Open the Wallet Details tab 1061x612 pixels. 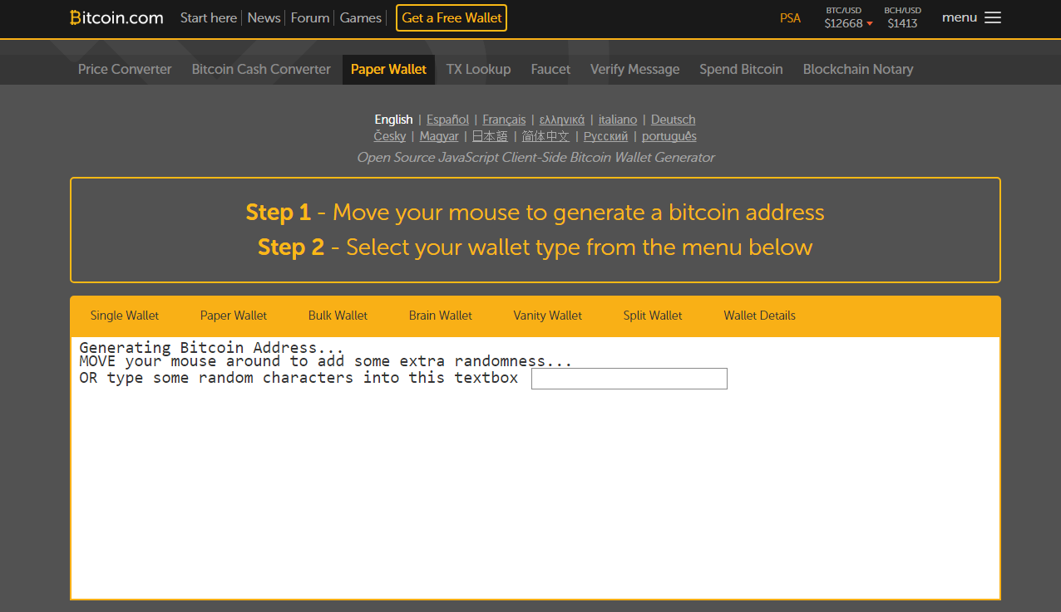click(x=759, y=316)
